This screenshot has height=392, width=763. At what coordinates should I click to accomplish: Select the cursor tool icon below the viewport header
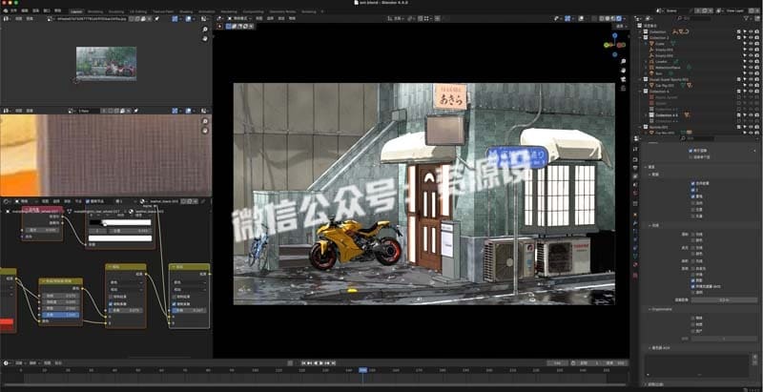(x=219, y=27)
